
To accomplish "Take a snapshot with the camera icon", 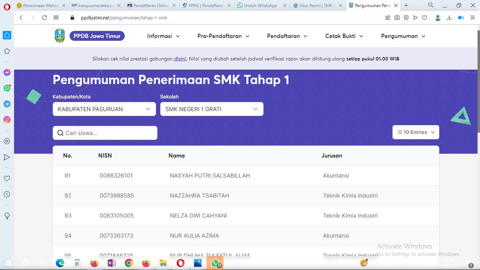I will pos(397,18).
